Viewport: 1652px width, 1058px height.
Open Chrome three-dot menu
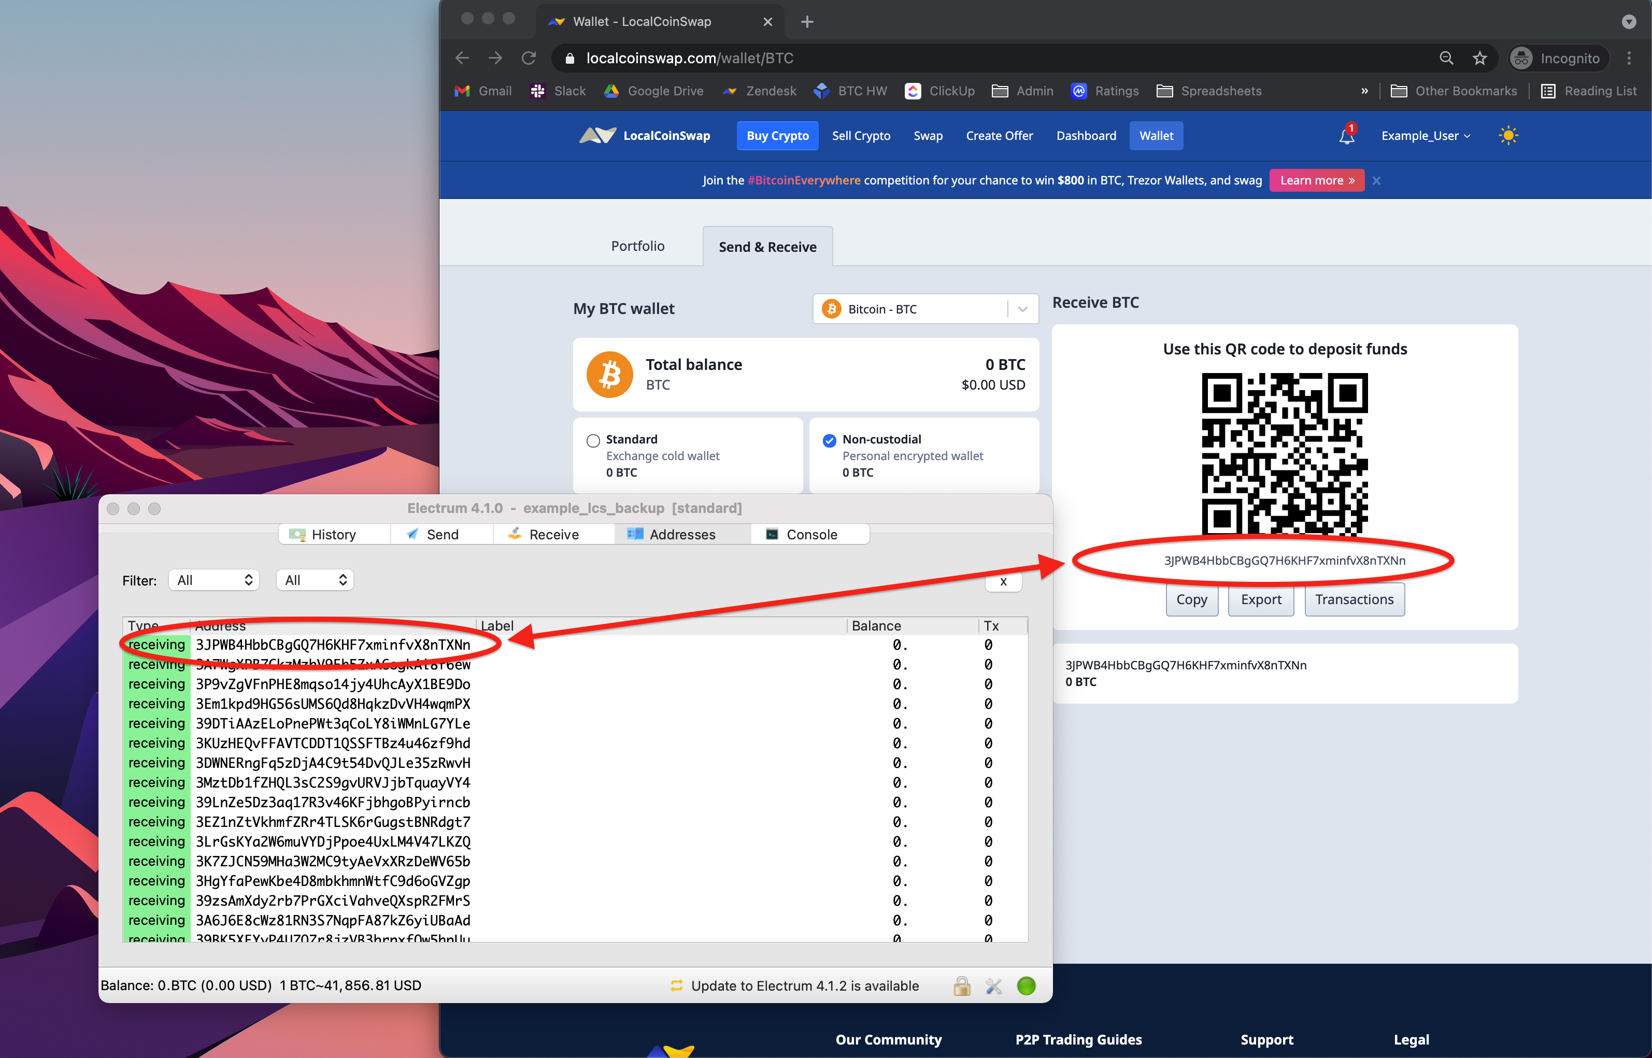click(x=1629, y=59)
